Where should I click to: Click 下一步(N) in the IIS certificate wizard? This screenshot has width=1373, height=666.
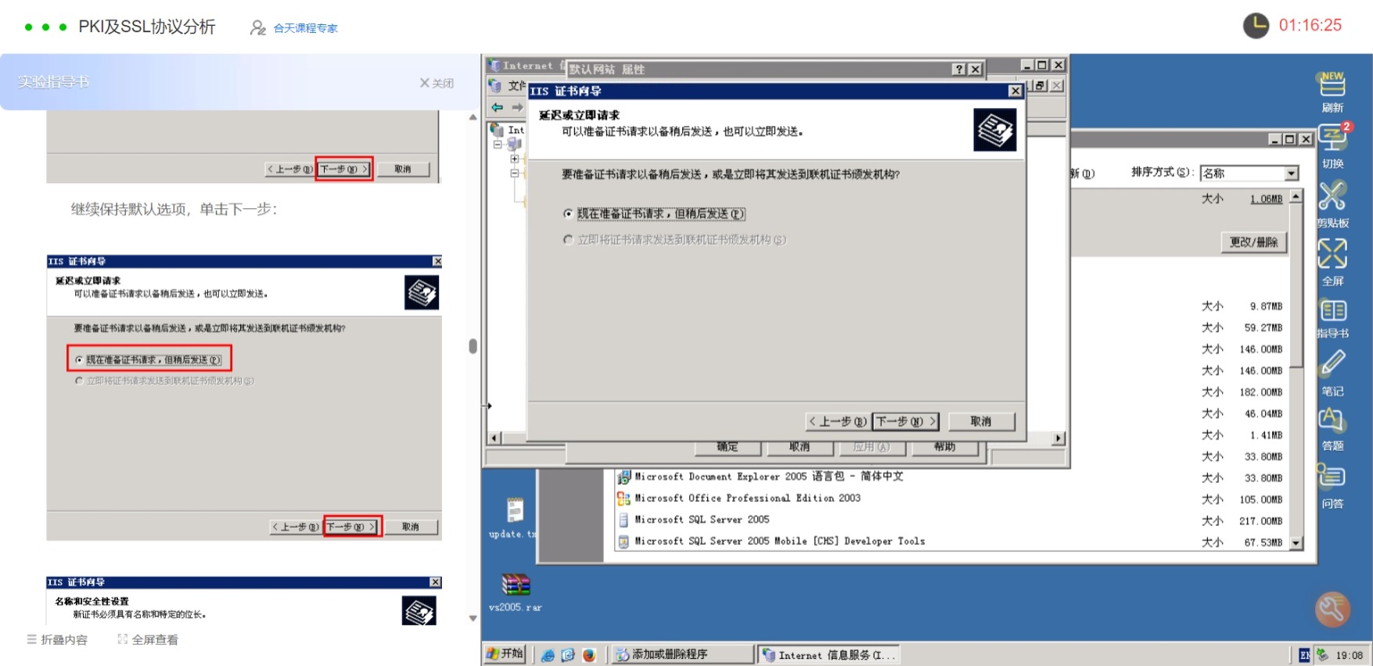(x=906, y=422)
